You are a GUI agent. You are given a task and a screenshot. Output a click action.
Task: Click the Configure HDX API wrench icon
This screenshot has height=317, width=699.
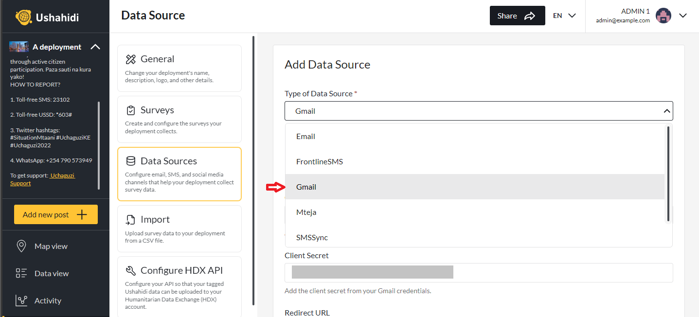coord(130,270)
